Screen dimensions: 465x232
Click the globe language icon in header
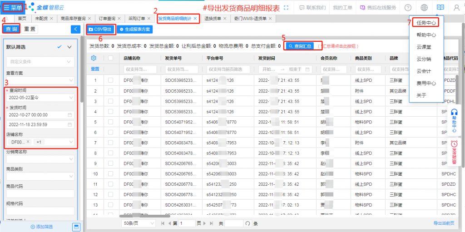click(x=424, y=8)
